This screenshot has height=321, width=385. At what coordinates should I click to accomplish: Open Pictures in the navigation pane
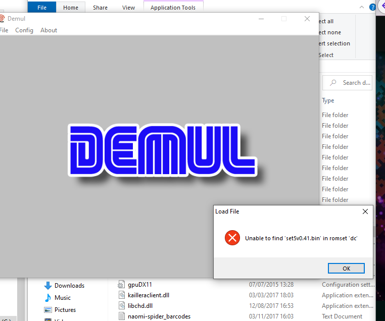pos(65,310)
